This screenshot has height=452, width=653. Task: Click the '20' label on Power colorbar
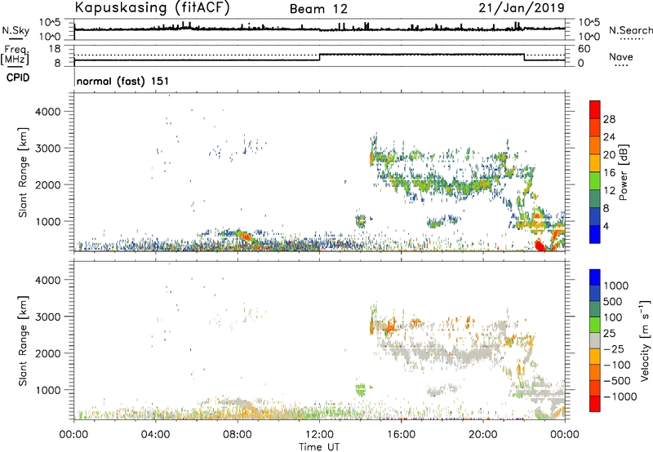609,155
